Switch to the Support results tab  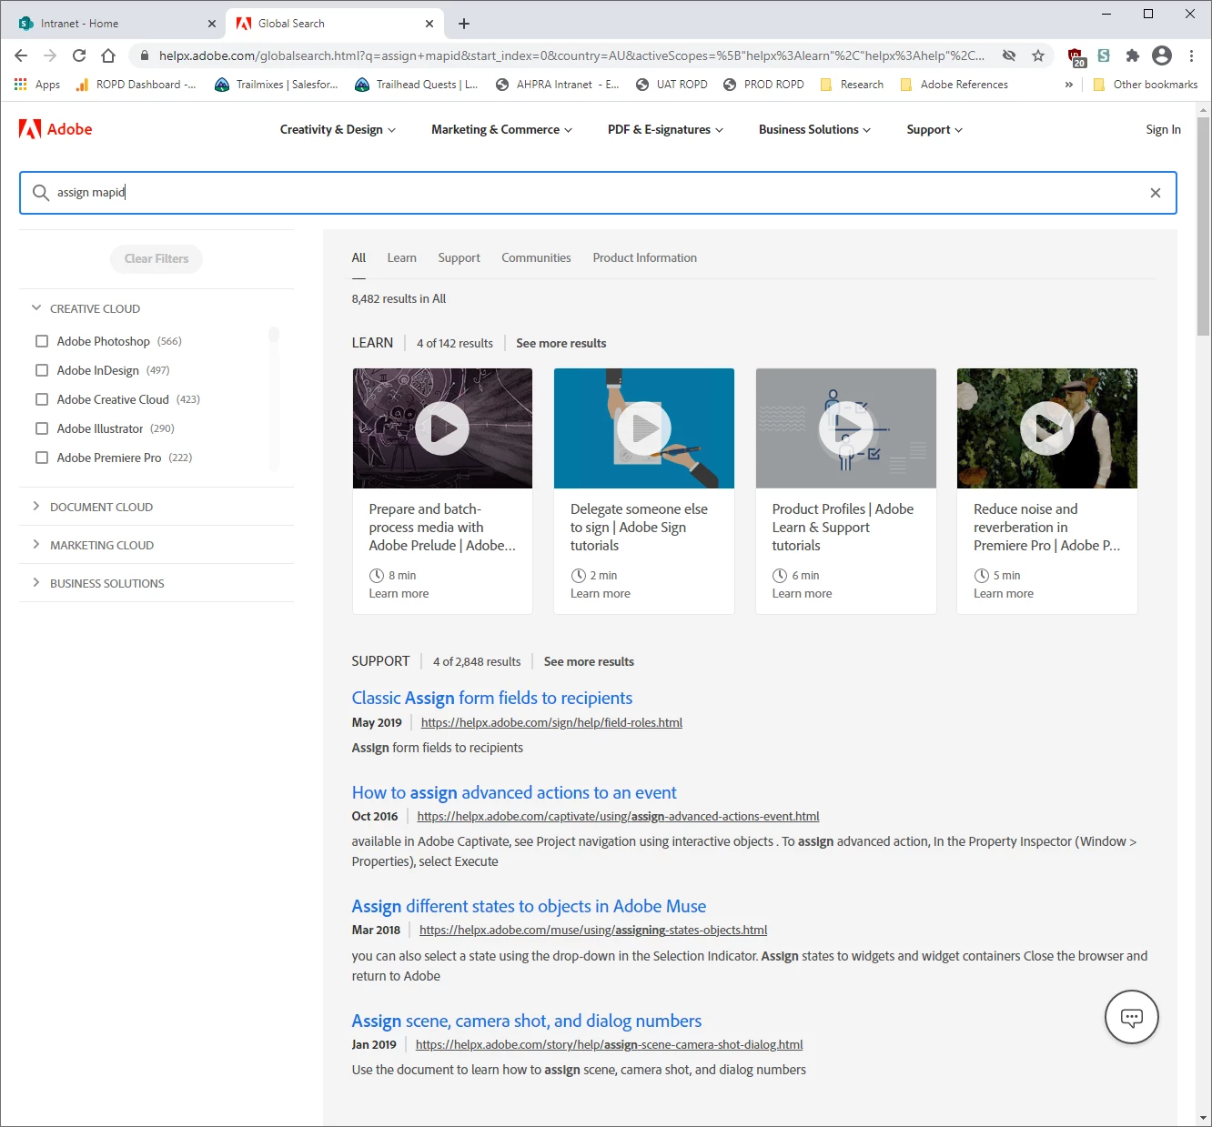pyautogui.click(x=459, y=257)
